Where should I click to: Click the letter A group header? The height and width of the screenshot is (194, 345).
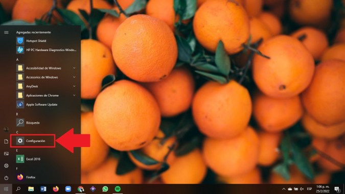coord(17,60)
